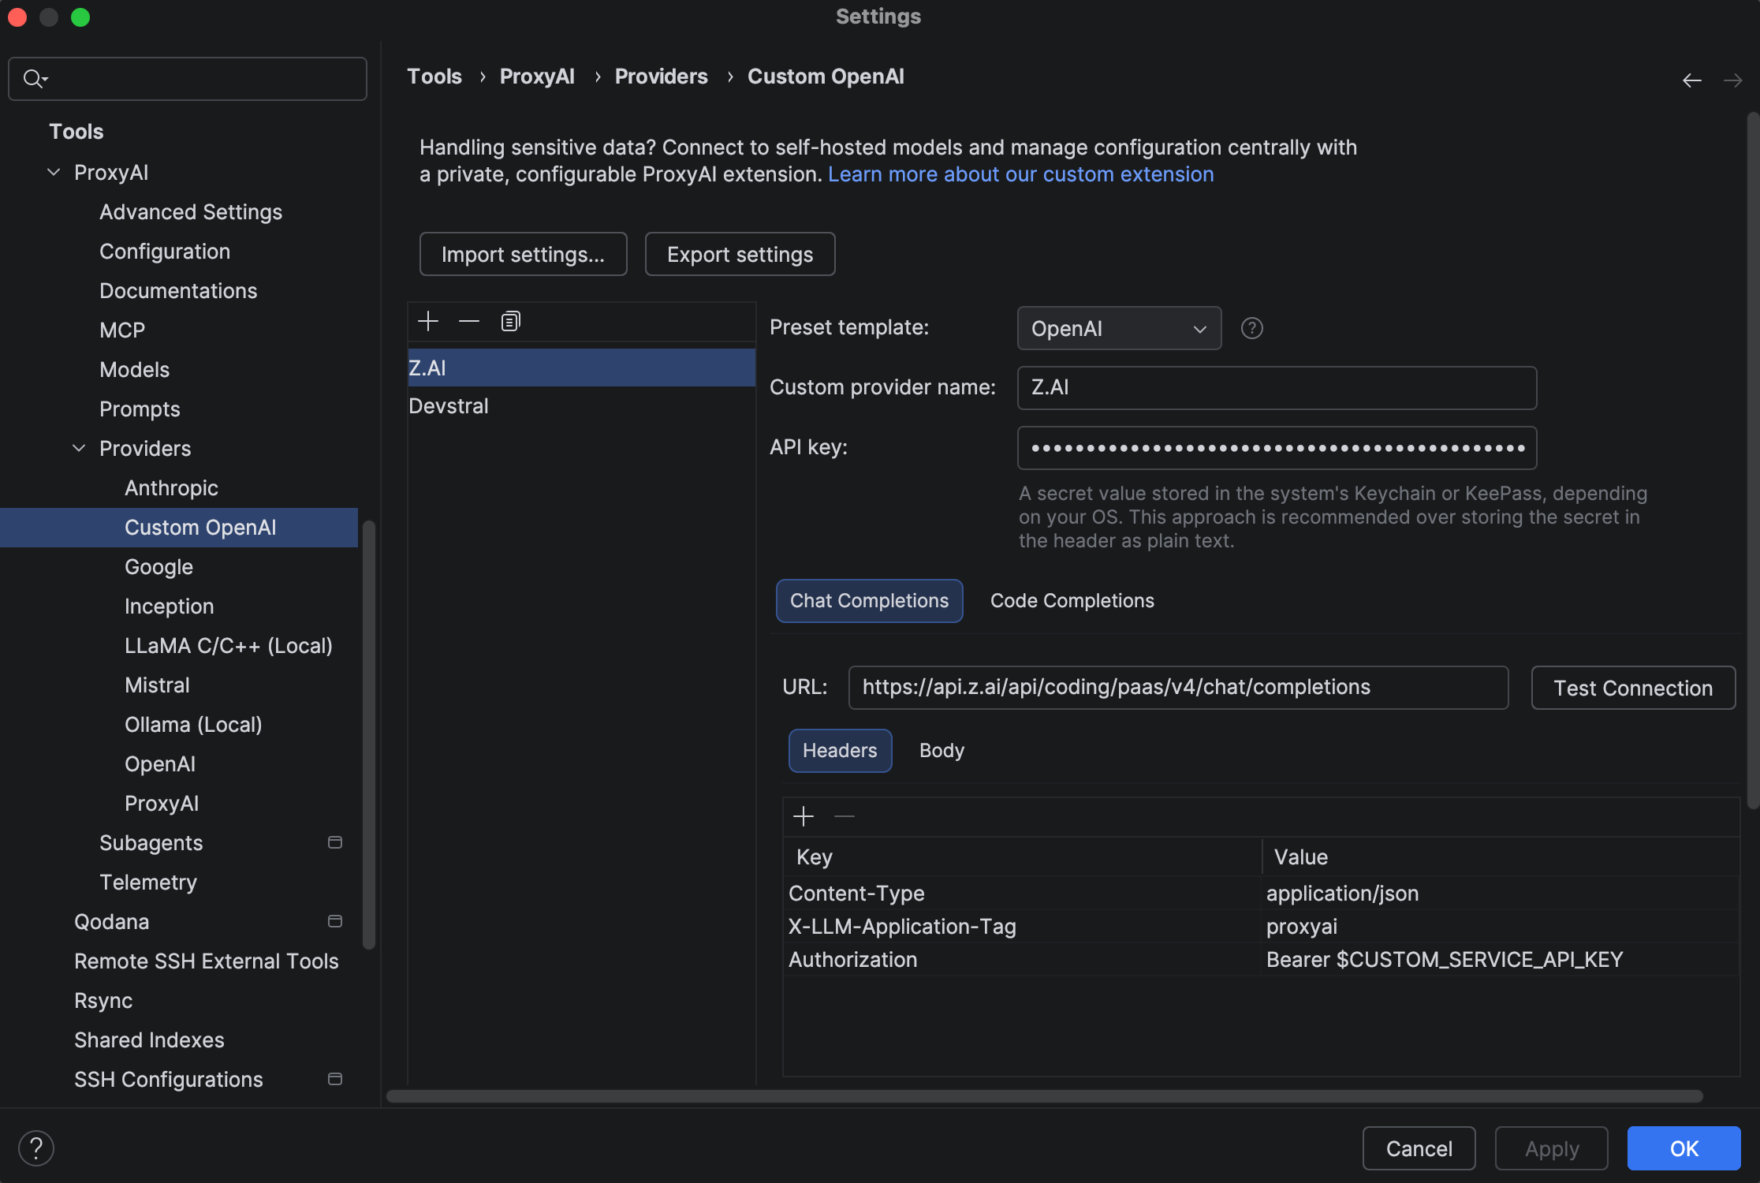Click project-level marker beside Subagents
The height and width of the screenshot is (1183, 1760).
(335, 842)
